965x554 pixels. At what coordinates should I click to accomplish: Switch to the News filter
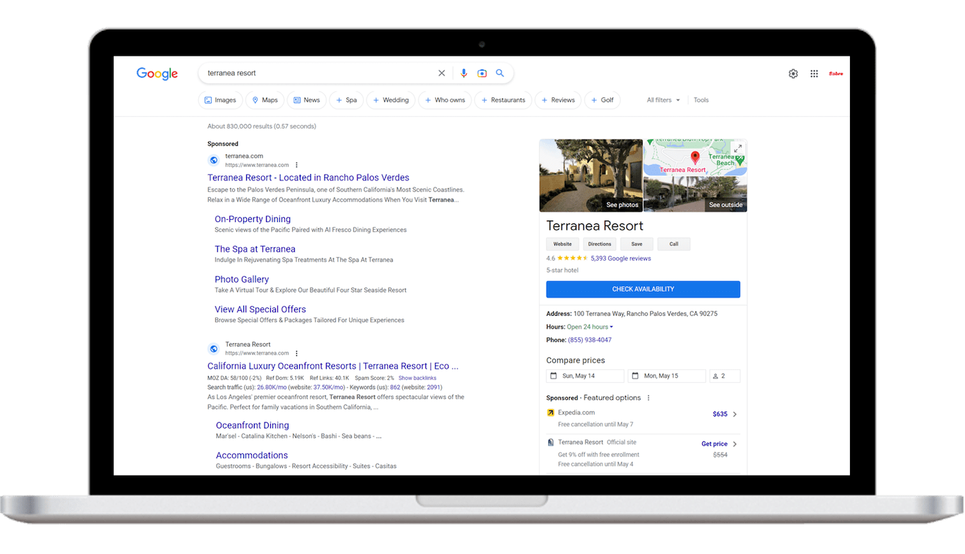coord(307,100)
